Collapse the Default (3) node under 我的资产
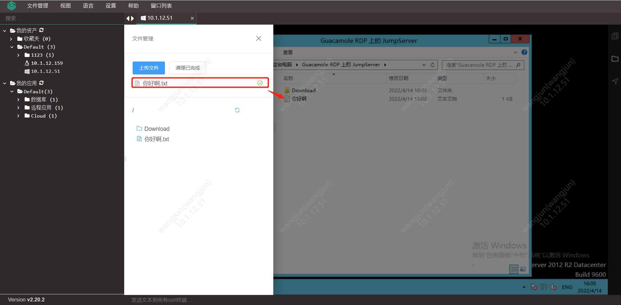 click(x=12, y=47)
